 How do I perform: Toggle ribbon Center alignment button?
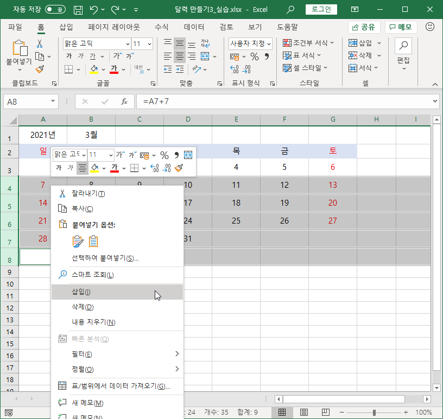tap(180, 56)
